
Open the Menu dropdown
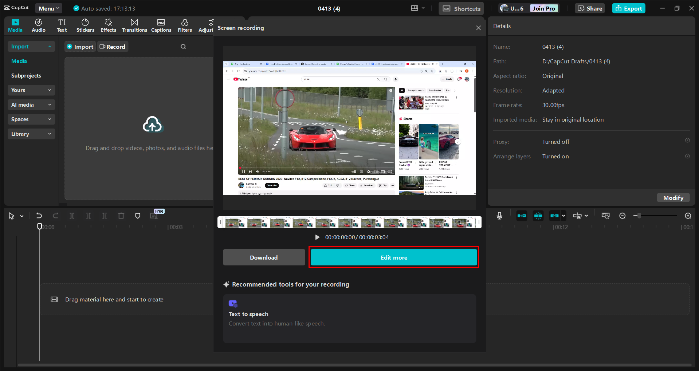click(x=48, y=8)
